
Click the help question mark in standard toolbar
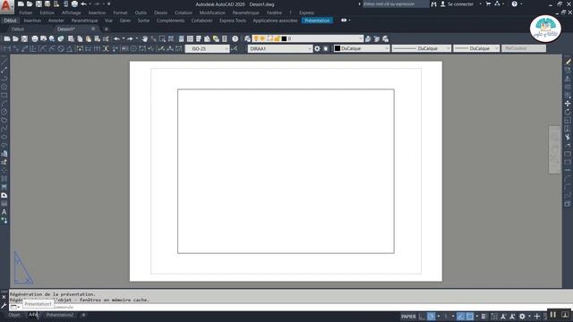pyautogui.click(x=235, y=38)
